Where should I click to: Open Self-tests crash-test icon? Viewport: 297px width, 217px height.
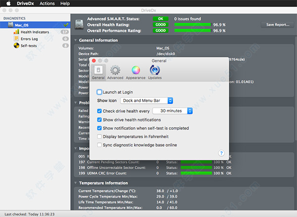(x=16, y=45)
